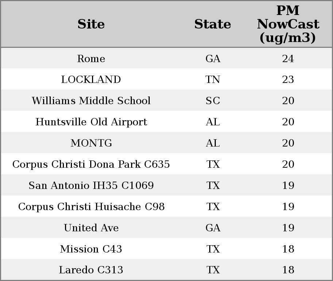
Task: Select Huntsville Old Airport site
Action: tap(91, 122)
